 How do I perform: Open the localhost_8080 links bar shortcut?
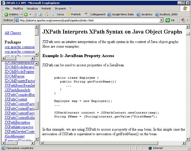click(166, 14)
